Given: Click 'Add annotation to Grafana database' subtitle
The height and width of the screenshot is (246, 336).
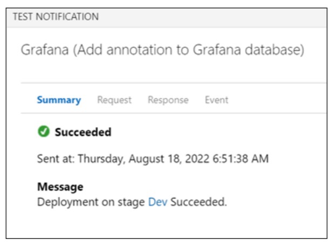Looking at the screenshot, I should pos(189,50).
